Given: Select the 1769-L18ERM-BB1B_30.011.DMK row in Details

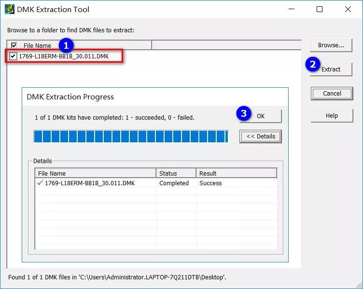Looking at the screenshot, I should (x=156, y=183).
